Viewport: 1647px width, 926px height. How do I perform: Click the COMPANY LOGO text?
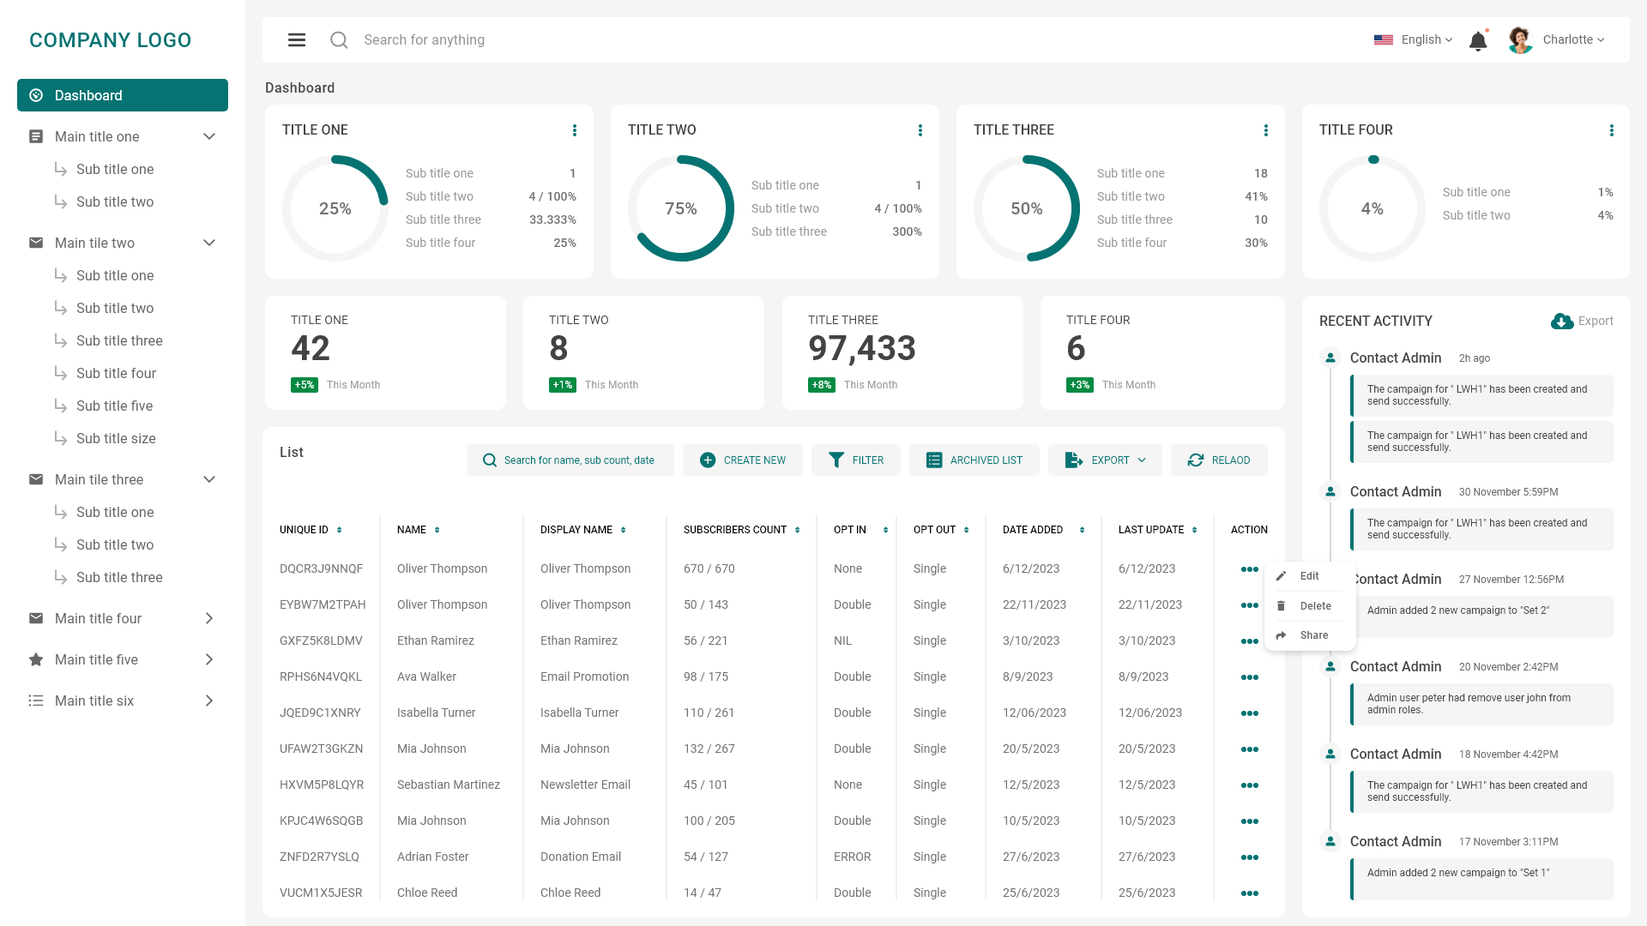pyautogui.click(x=111, y=40)
